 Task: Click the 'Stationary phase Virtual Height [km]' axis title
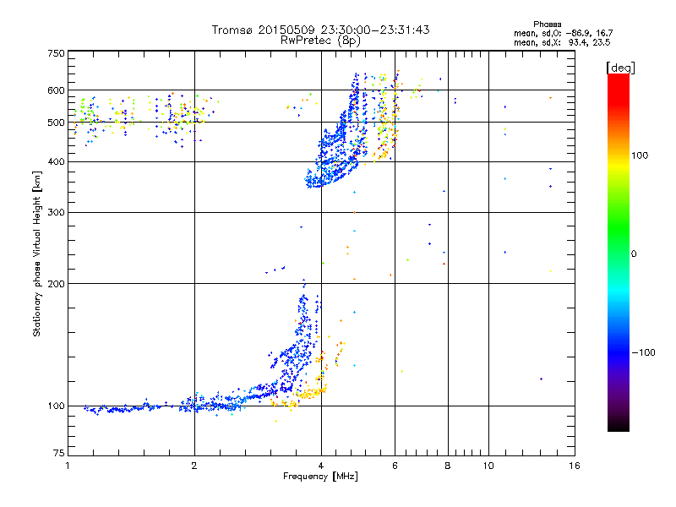pos(37,253)
